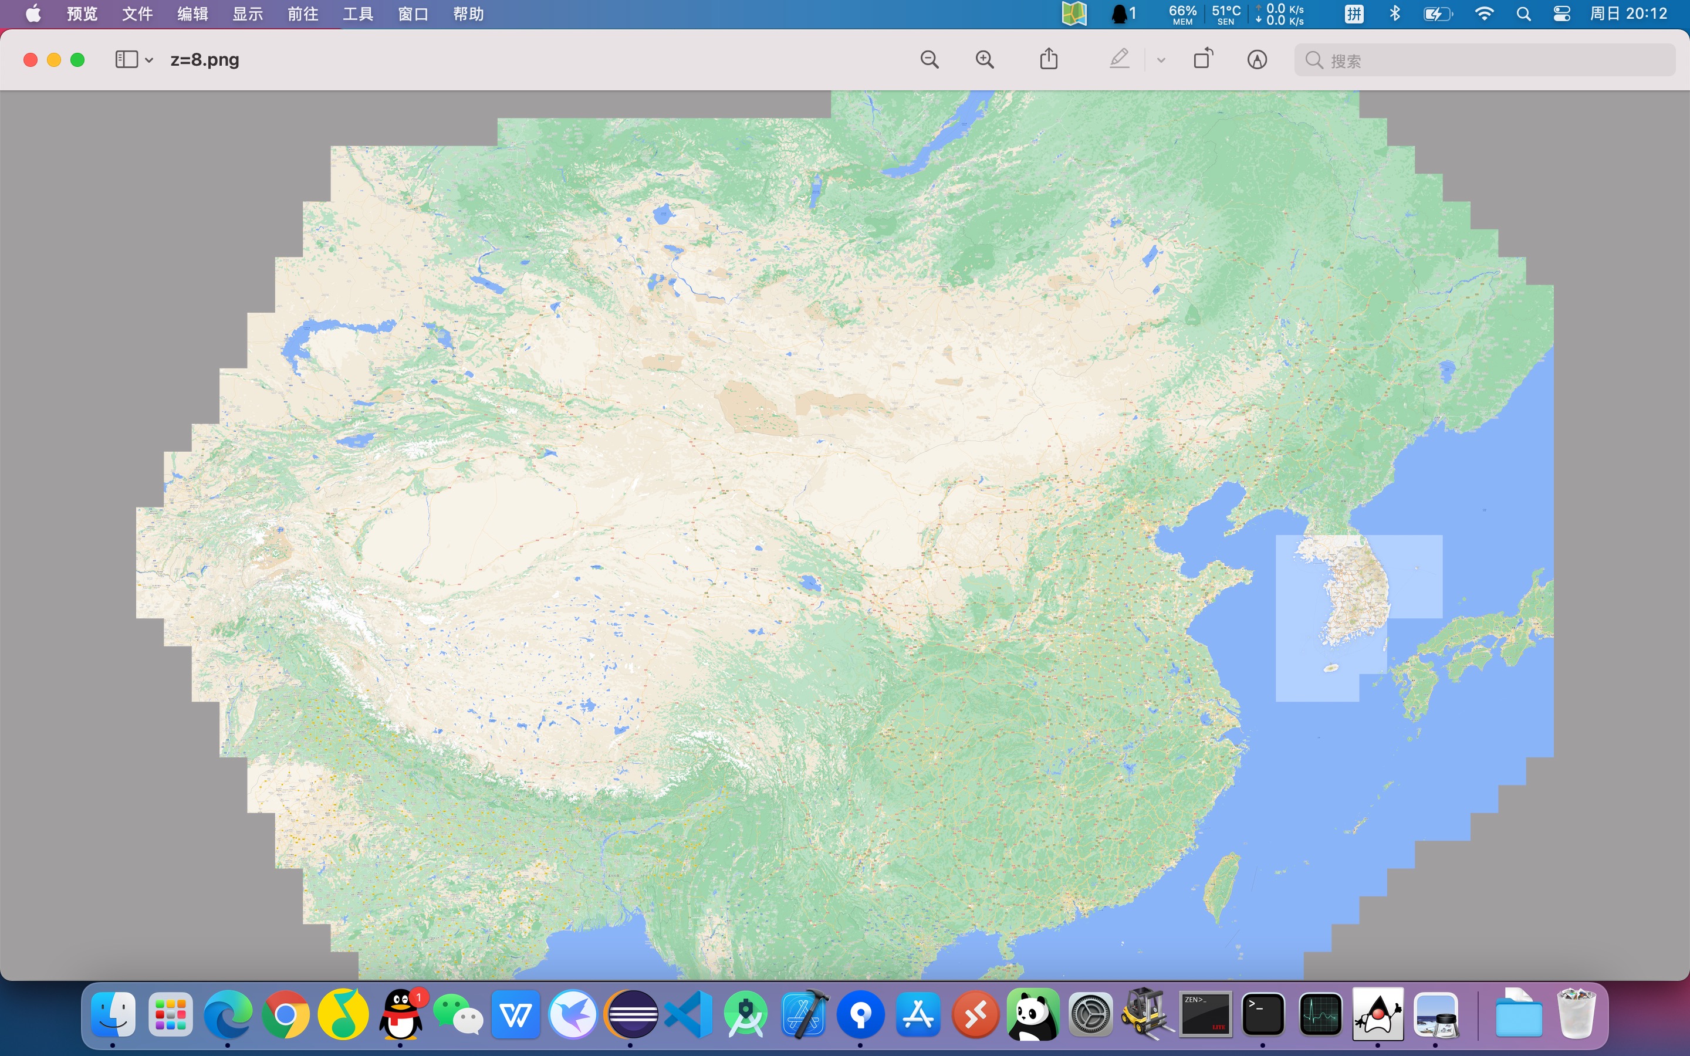Open the 工具 menu
This screenshot has height=1056, width=1690.
[357, 13]
